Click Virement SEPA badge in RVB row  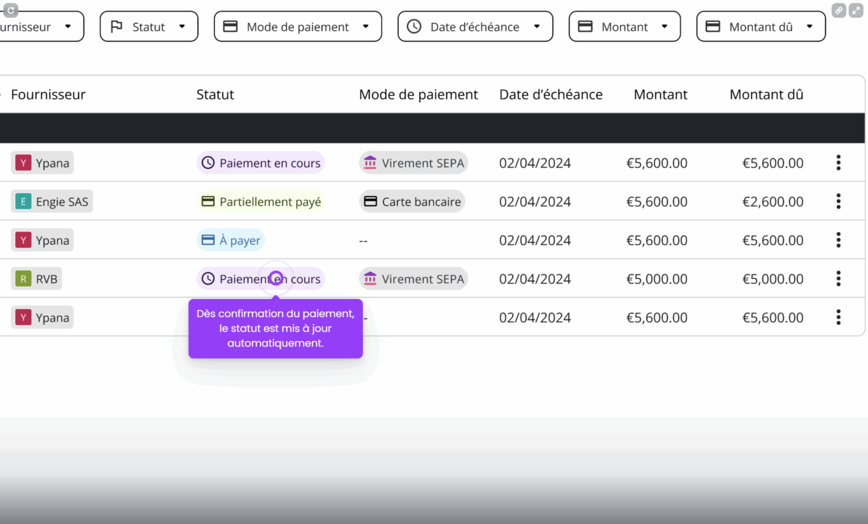[x=414, y=279]
